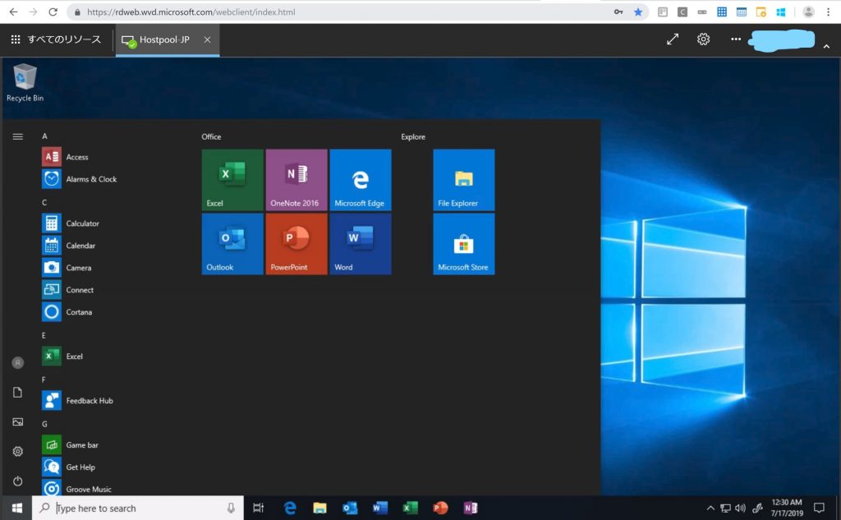The width and height of the screenshot is (841, 520).
Task: Open the clock showing 12:30 AM
Action: click(x=787, y=508)
